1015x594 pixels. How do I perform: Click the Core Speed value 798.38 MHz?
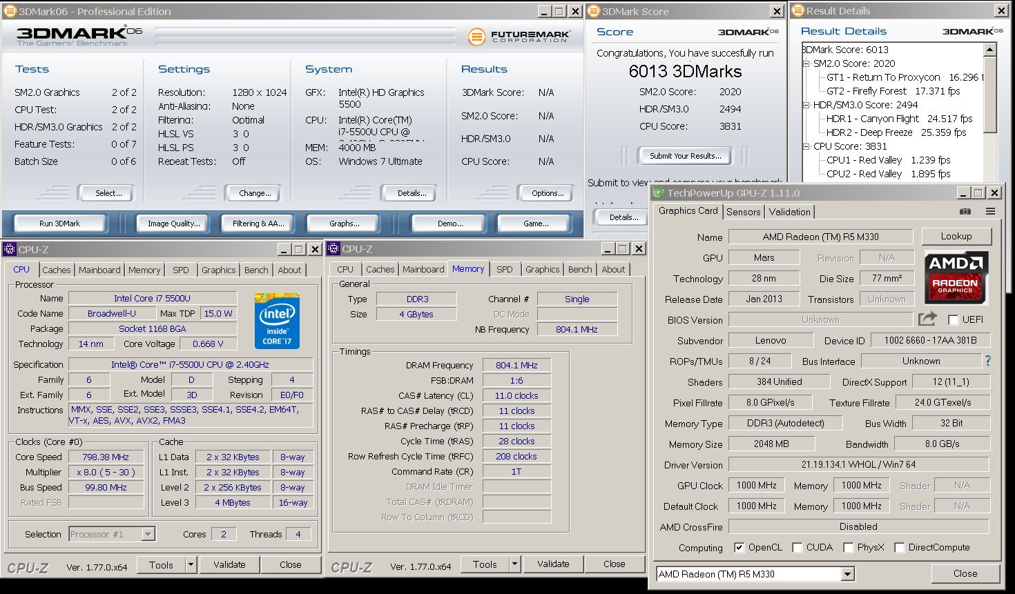[x=106, y=457]
